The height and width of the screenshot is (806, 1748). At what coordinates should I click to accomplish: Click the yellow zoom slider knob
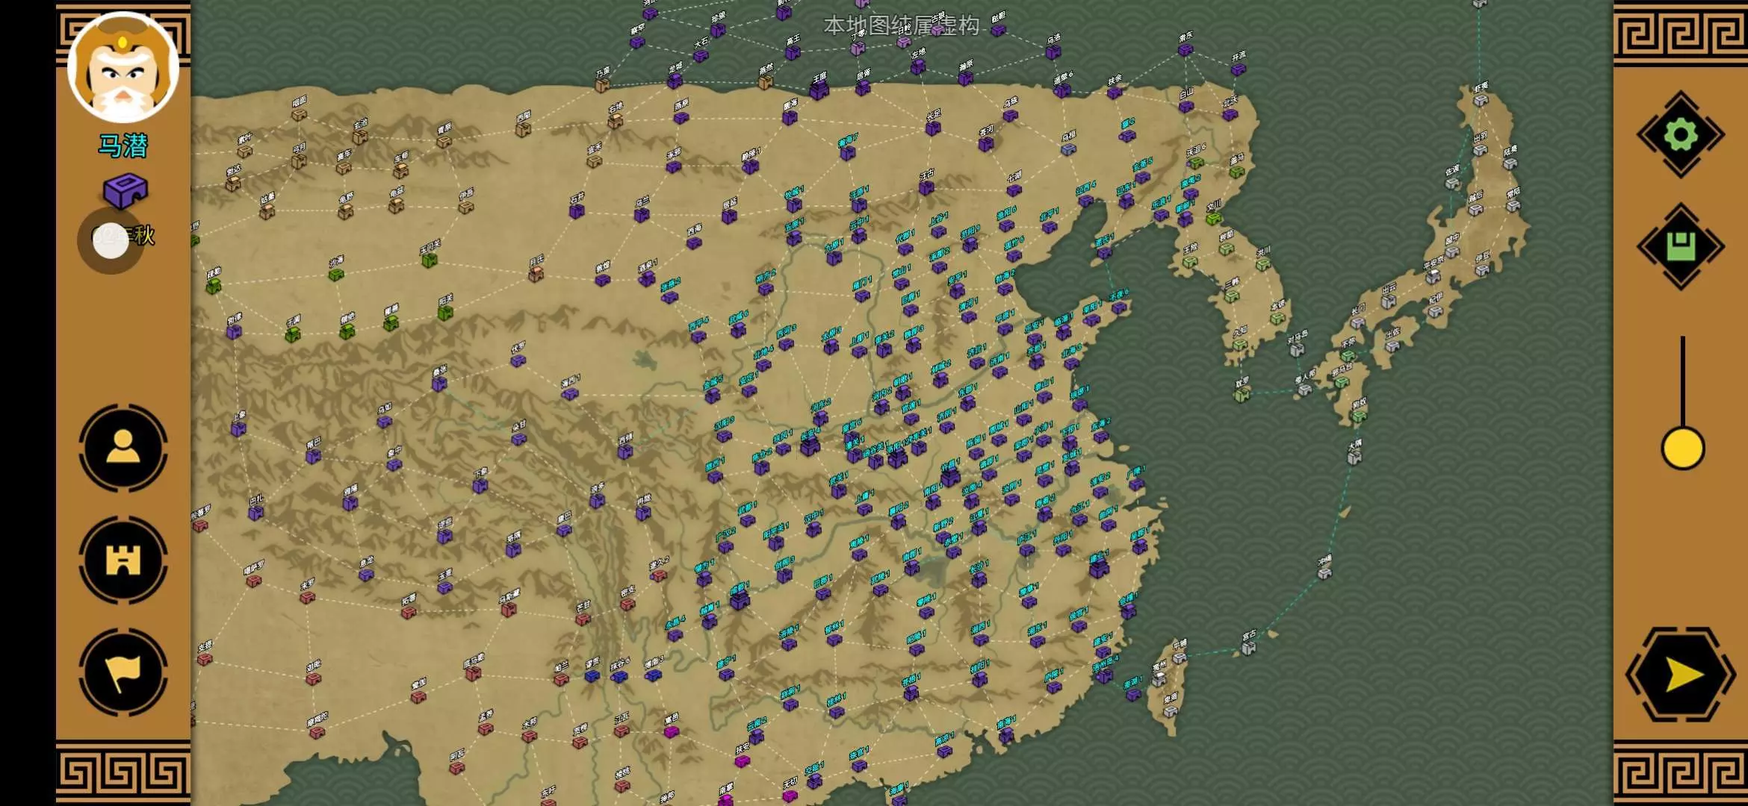[x=1682, y=449]
